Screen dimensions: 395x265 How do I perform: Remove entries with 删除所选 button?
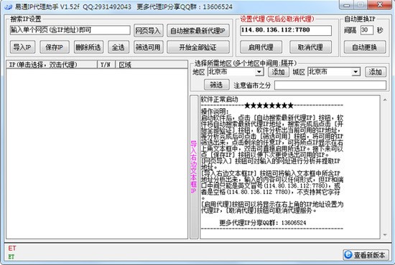click(88, 47)
